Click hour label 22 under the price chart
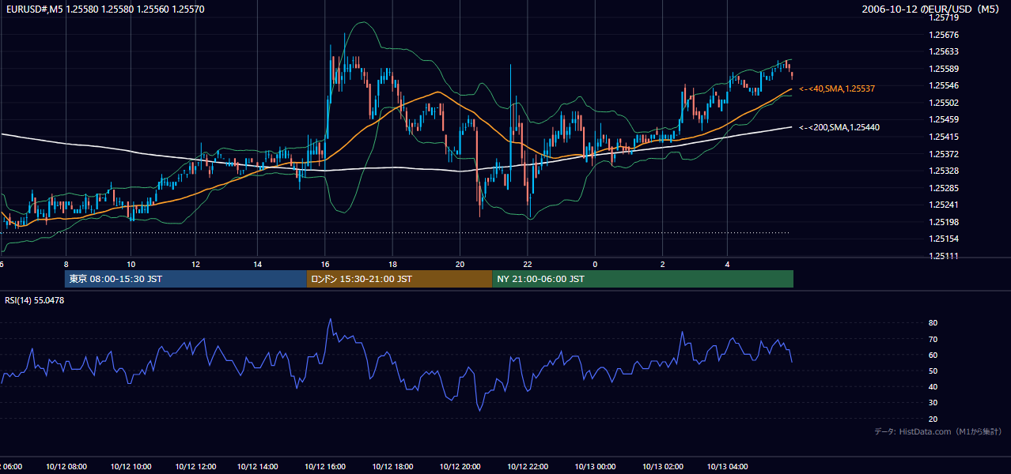 (x=527, y=264)
